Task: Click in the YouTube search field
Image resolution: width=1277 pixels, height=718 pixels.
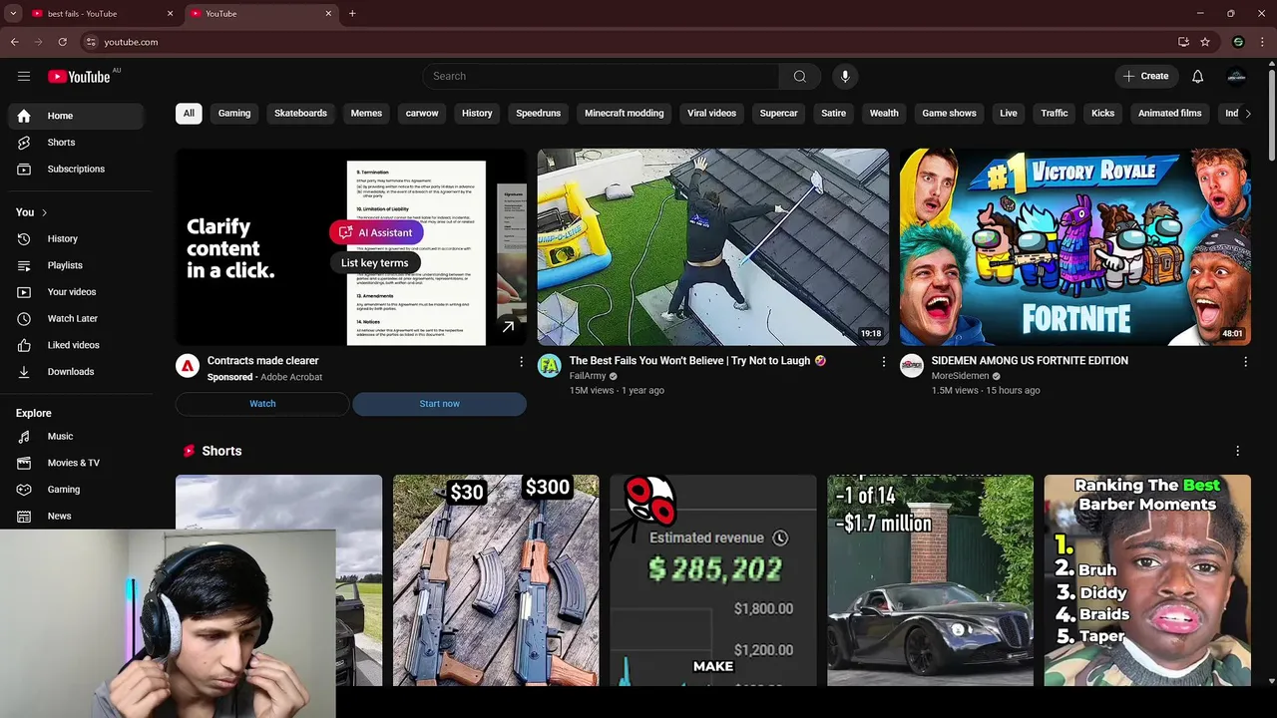Action: coord(601,76)
